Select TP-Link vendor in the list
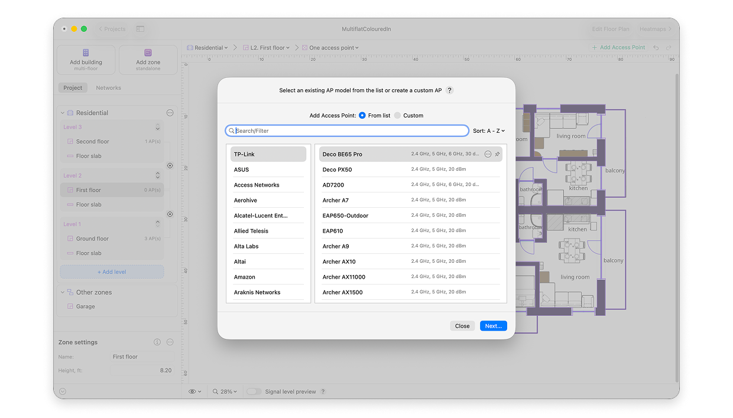This screenshot has width=733, height=418. point(268,154)
